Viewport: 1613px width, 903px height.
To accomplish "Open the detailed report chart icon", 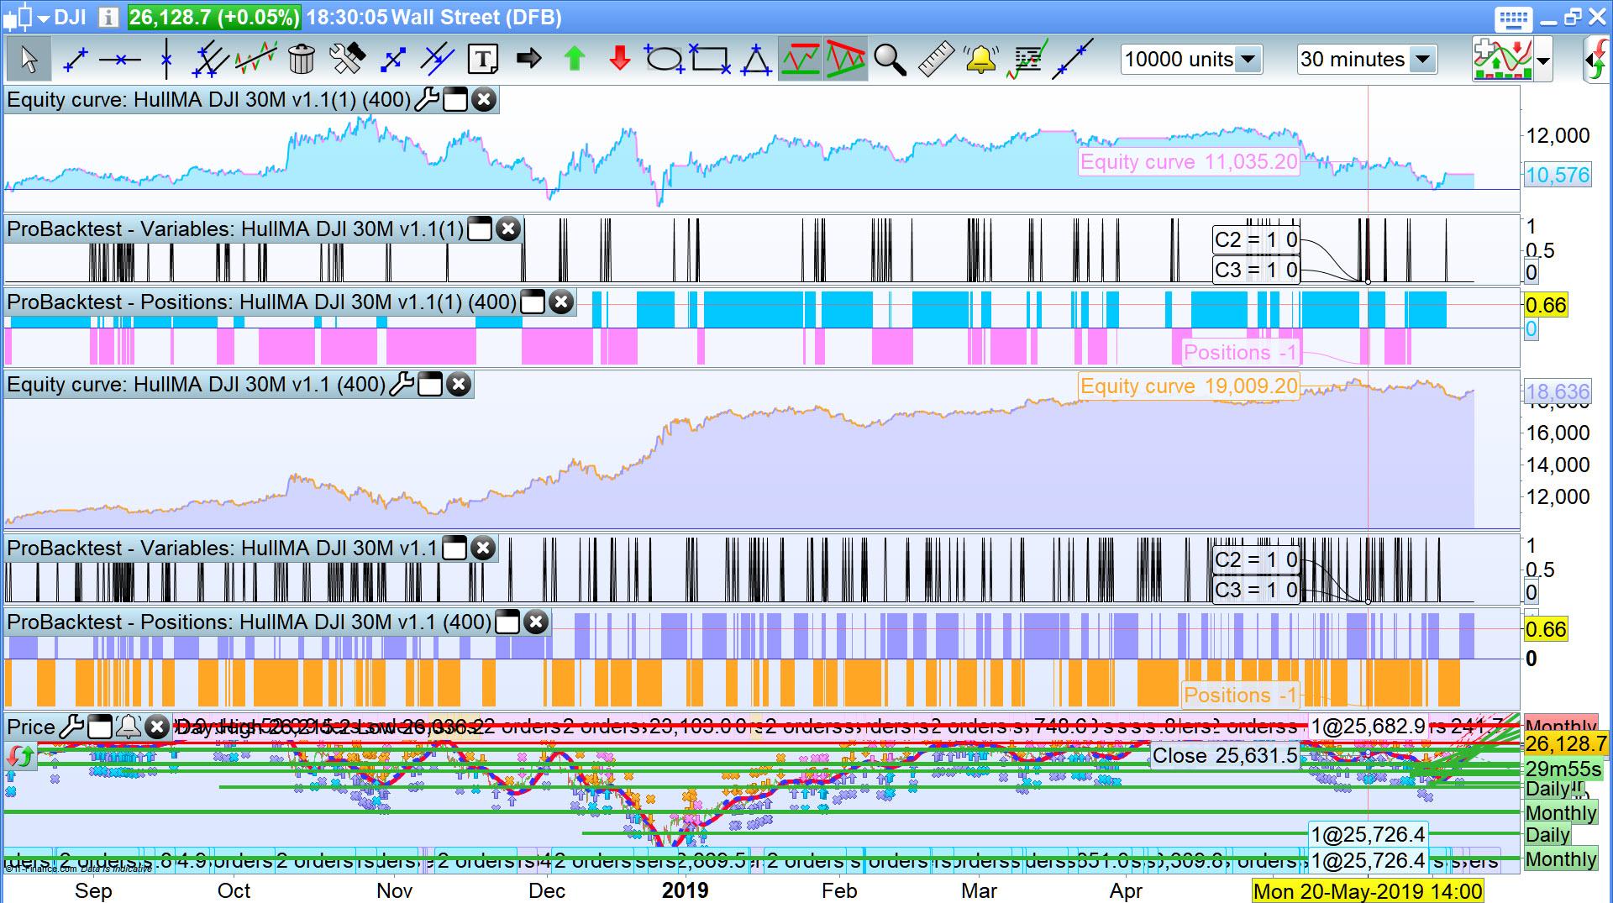I will (x=1027, y=60).
